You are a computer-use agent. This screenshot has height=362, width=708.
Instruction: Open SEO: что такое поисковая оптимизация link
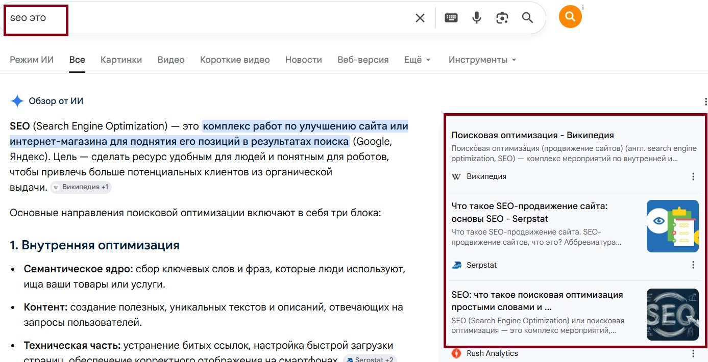pos(537,301)
